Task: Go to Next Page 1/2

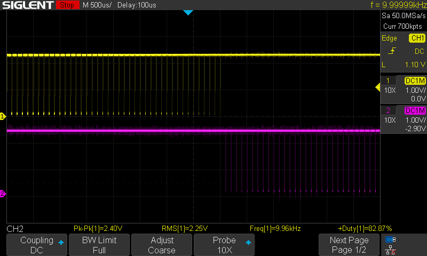Action: pyautogui.click(x=349, y=245)
